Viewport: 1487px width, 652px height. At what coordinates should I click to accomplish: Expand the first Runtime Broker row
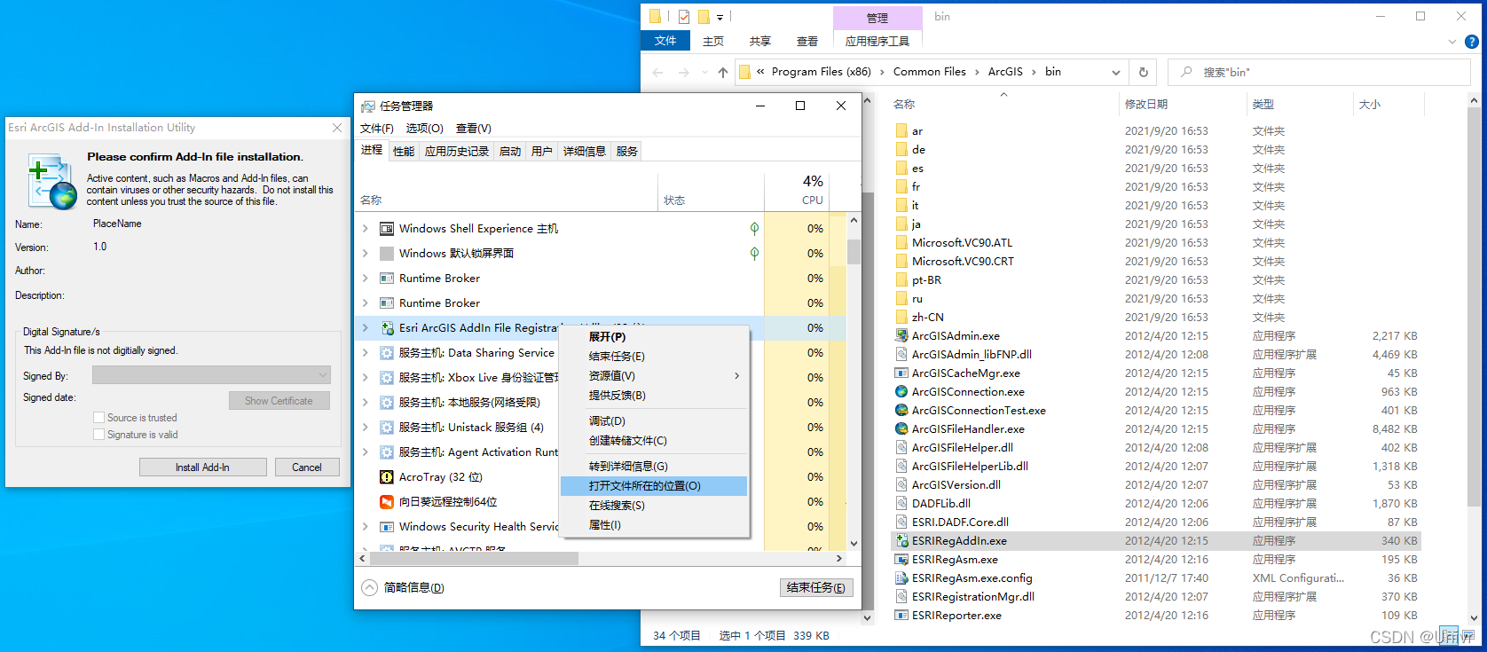coord(365,278)
